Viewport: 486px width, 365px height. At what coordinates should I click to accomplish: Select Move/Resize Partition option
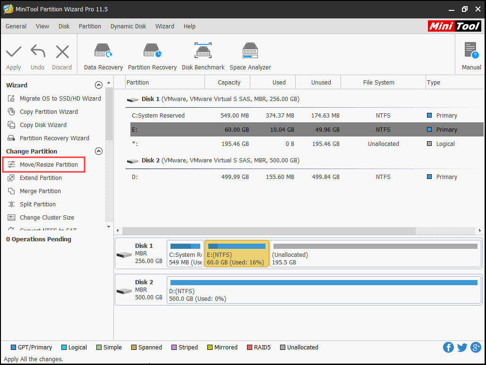click(49, 165)
